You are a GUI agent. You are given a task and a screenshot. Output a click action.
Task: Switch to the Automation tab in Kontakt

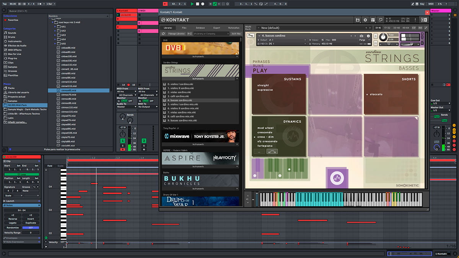click(x=233, y=28)
